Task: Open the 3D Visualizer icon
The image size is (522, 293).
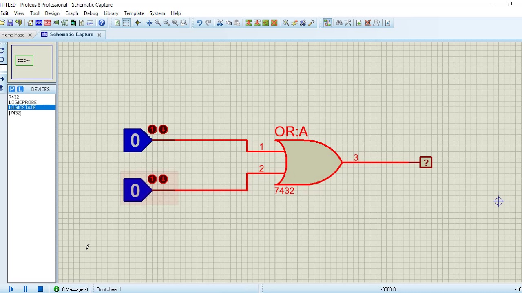Action: (x=56, y=23)
